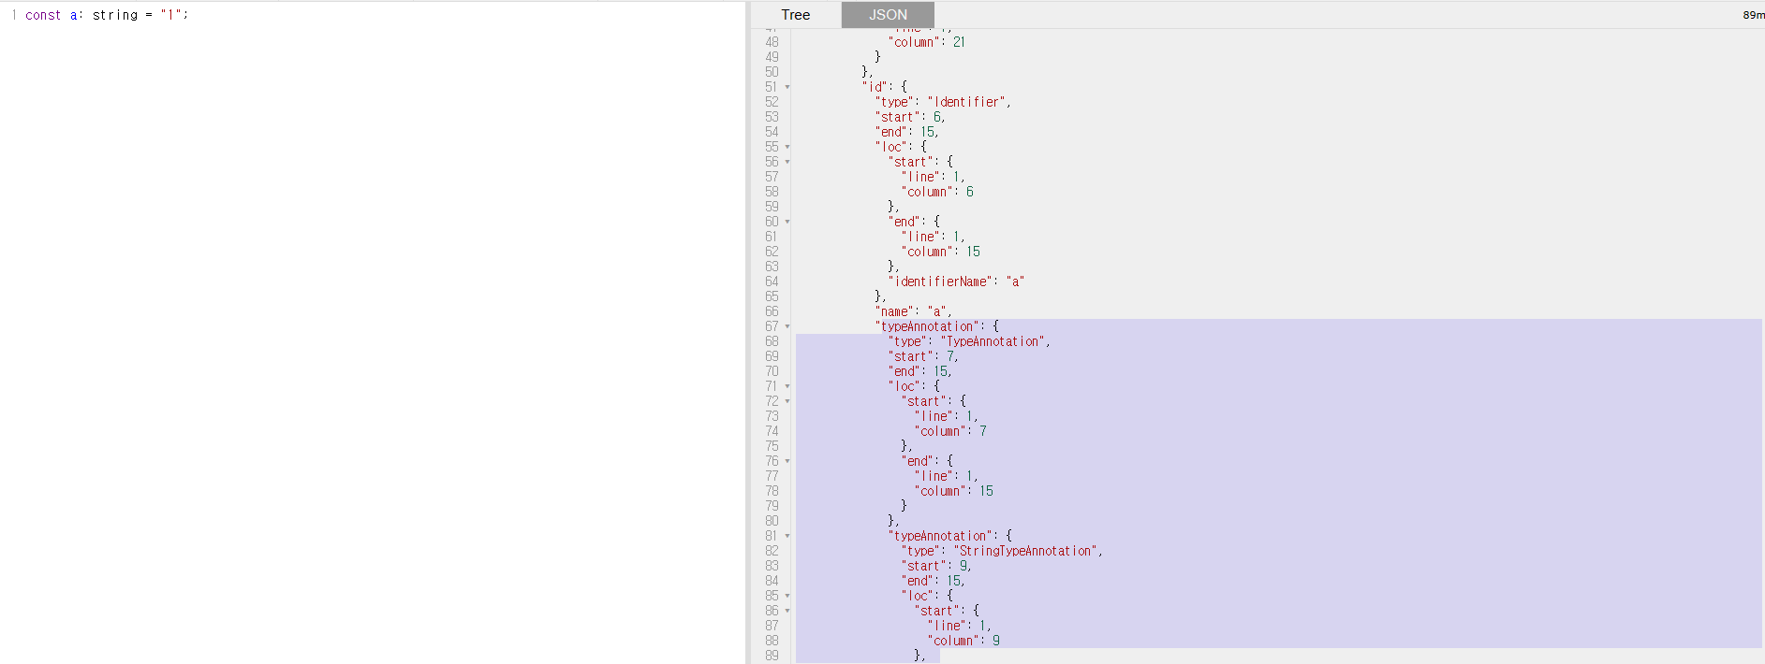Screen dimensions: 1765x664
Task: Click "column": 15 on line 62
Action: [x=940, y=252]
